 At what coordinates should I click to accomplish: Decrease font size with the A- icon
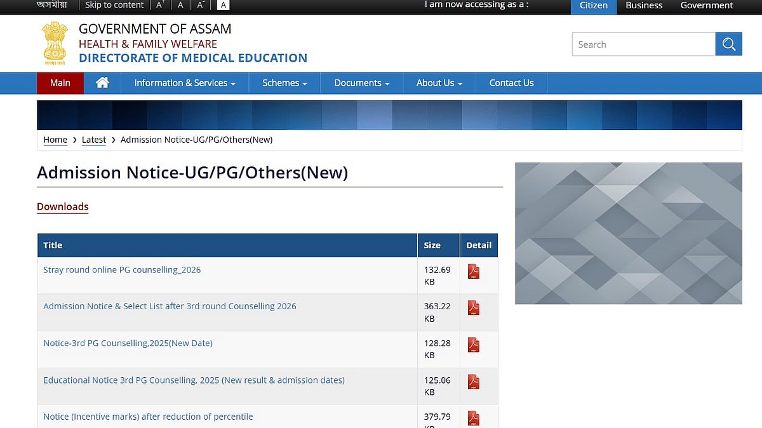coord(200,5)
